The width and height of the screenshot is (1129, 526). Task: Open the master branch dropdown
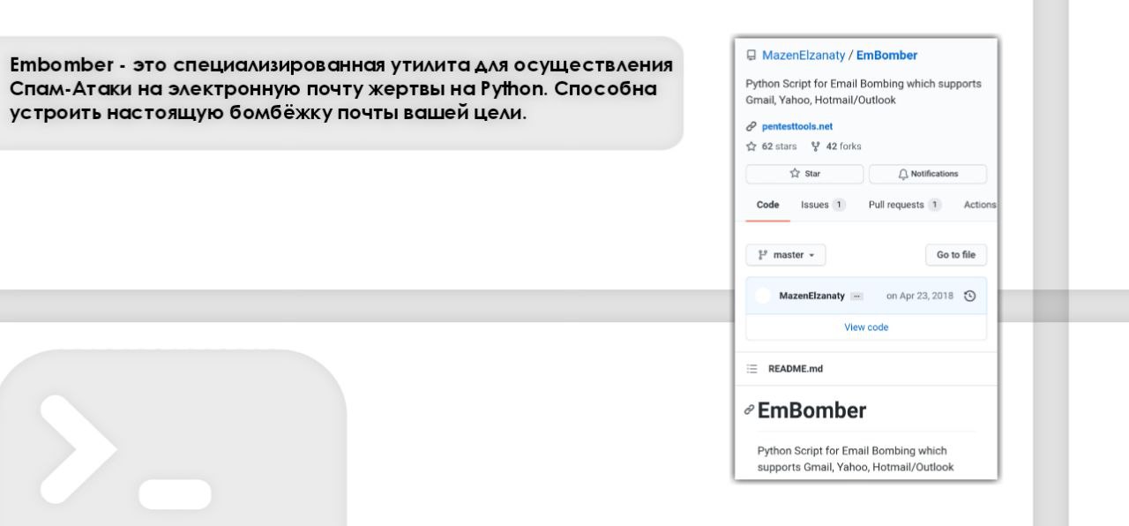click(x=785, y=255)
